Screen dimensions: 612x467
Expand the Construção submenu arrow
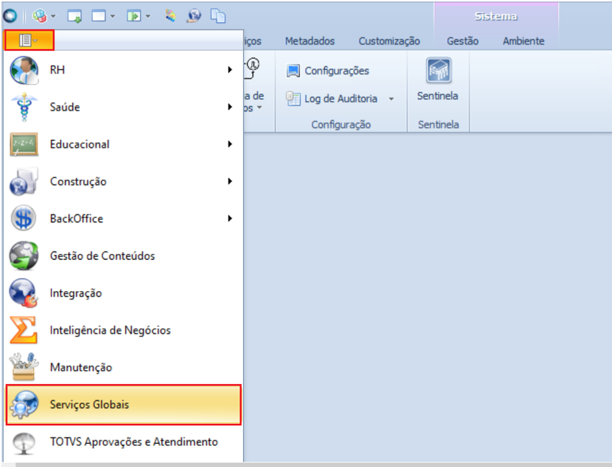(x=230, y=181)
